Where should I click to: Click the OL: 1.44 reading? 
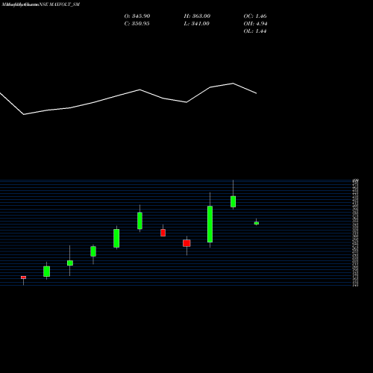click(x=255, y=31)
